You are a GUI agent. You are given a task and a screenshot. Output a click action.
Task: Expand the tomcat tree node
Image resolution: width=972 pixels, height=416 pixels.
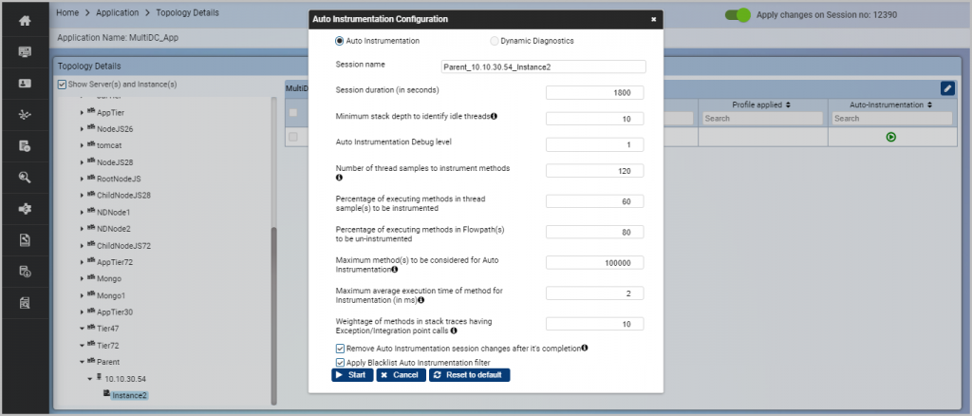click(x=83, y=145)
